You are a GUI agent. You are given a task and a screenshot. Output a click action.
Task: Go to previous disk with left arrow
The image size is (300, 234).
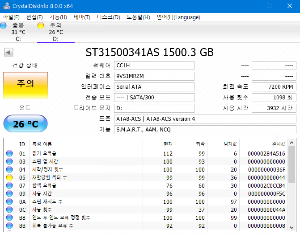coord(8,52)
